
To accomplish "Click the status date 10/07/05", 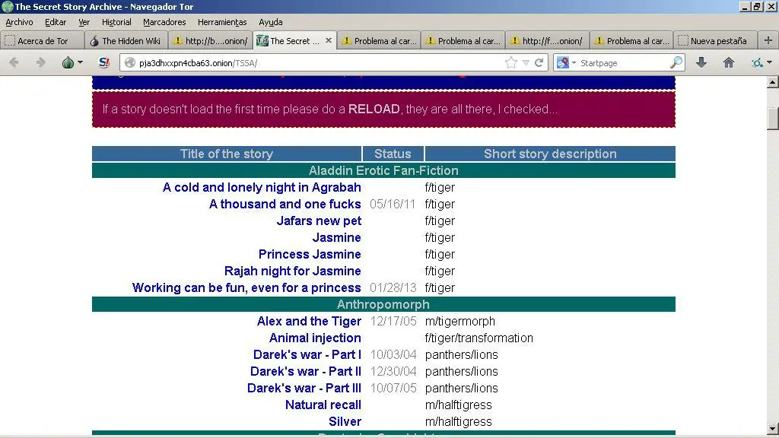I will click(393, 388).
